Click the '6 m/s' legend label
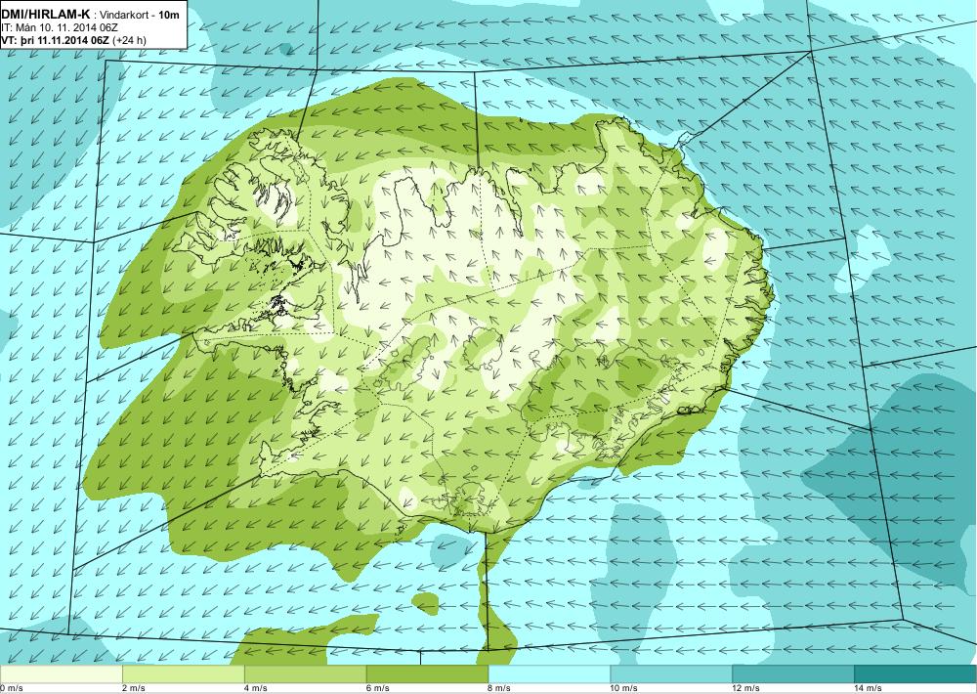Image resolution: width=977 pixels, height=694 pixels. 378,688
